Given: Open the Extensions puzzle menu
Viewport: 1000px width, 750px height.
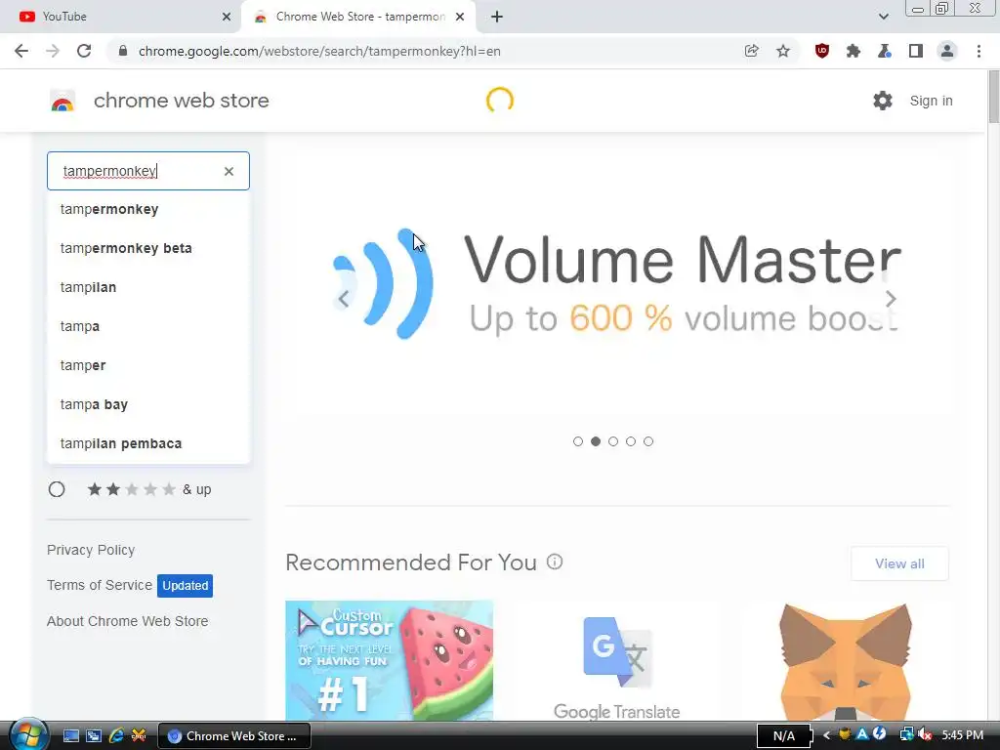Looking at the screenshot, I should click(x=854, y=51).
